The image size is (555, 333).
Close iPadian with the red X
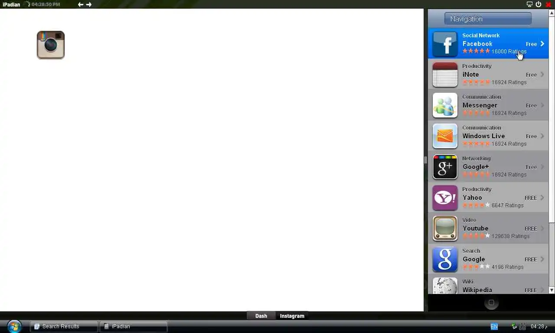548,4
